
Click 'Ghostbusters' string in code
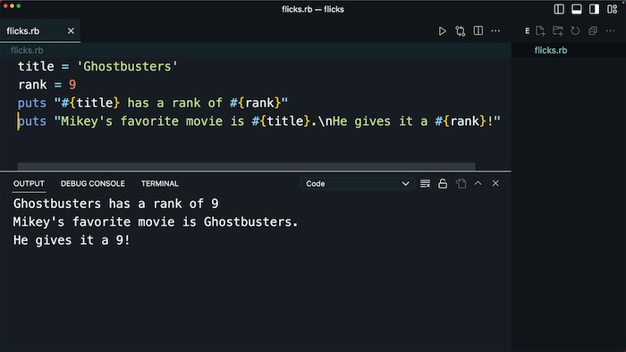(x=127, y=66)
